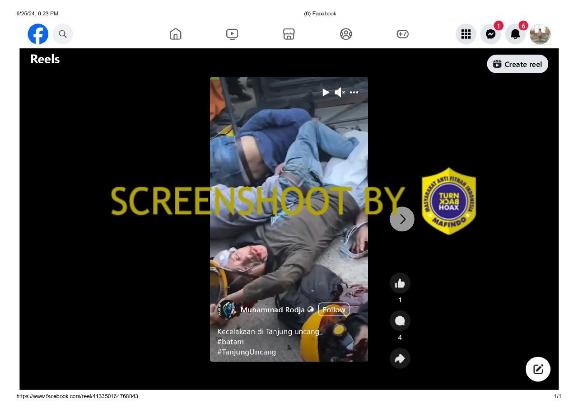Go to the next reel arrow
The width and height of the screenshot is (578, 409).
402,219
